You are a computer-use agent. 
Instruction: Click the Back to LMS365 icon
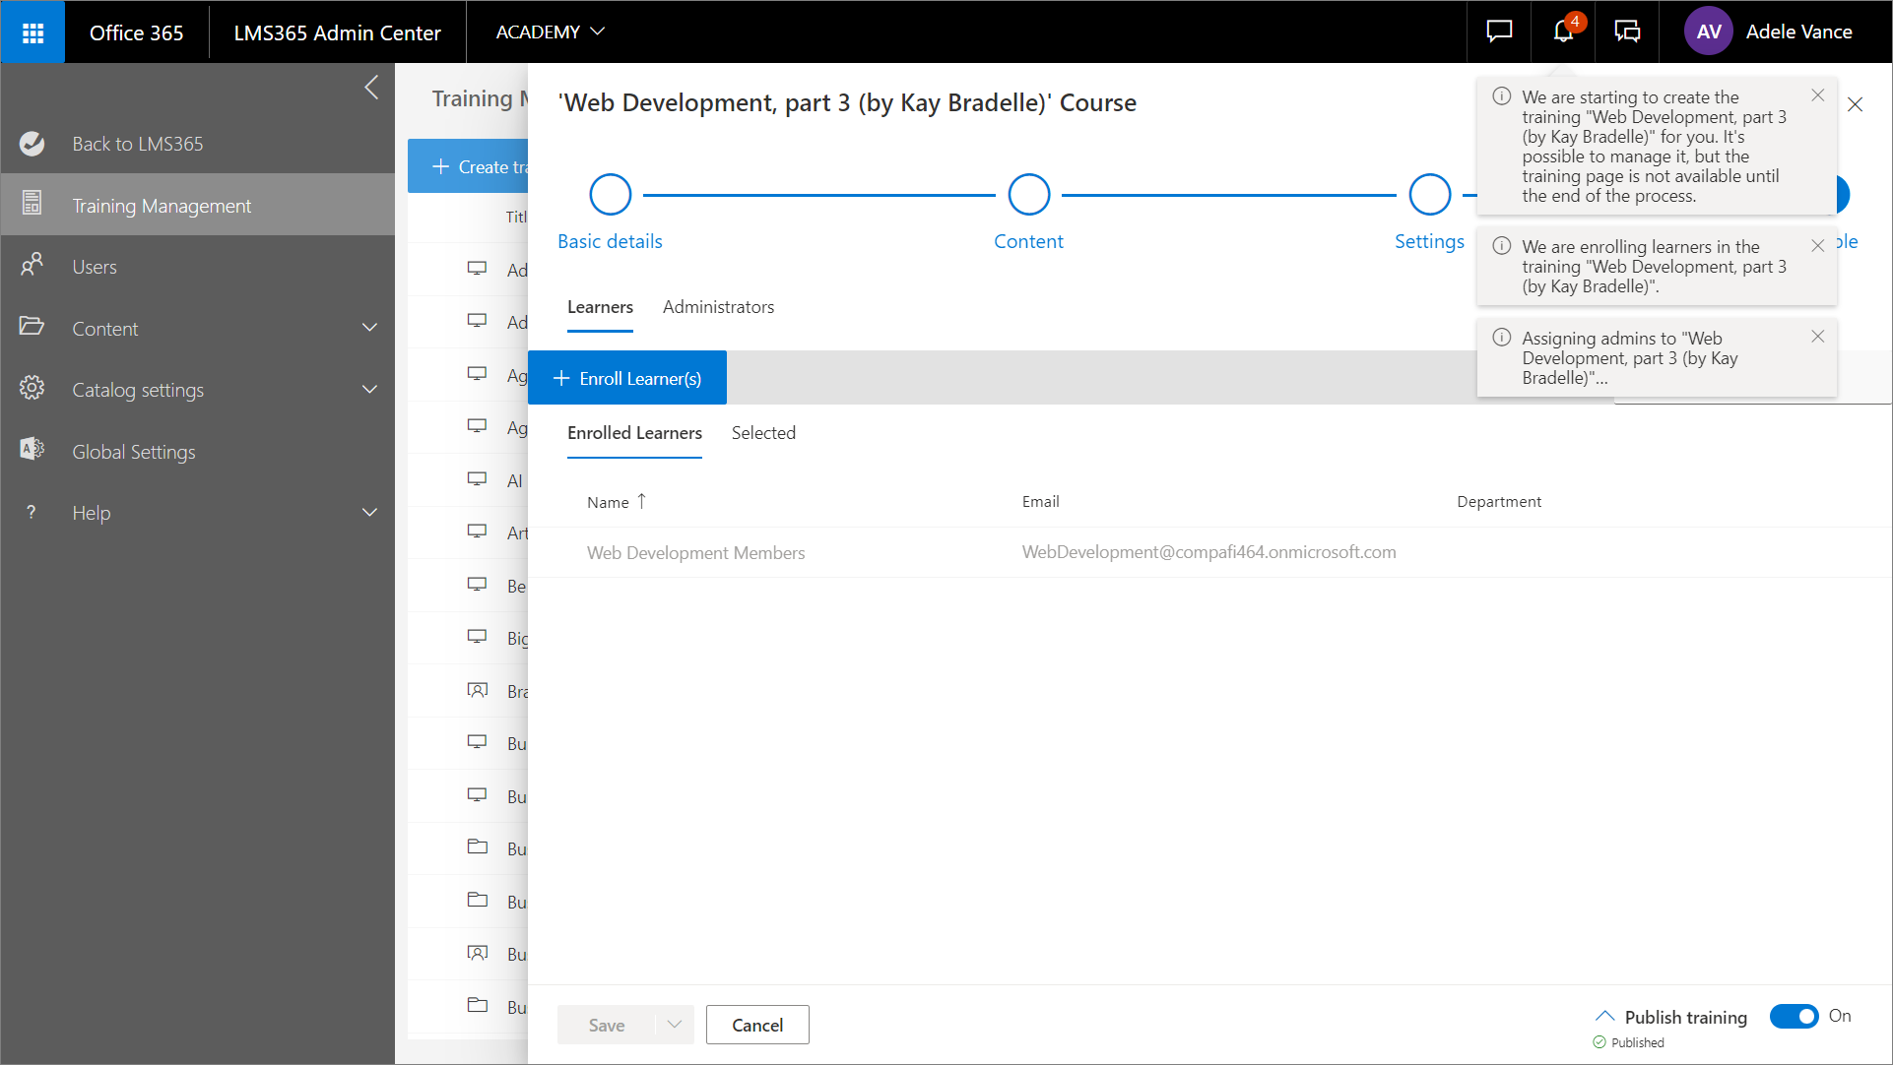(33, 143)
